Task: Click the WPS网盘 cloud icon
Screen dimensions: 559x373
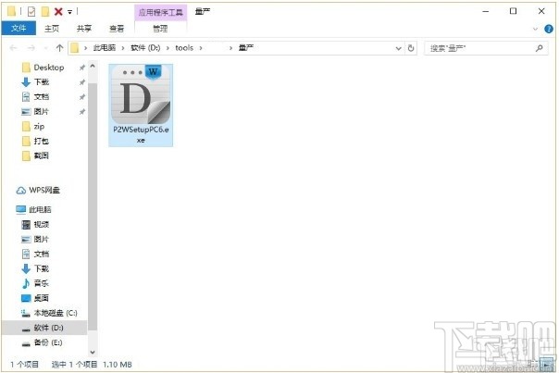Action: 21,191
